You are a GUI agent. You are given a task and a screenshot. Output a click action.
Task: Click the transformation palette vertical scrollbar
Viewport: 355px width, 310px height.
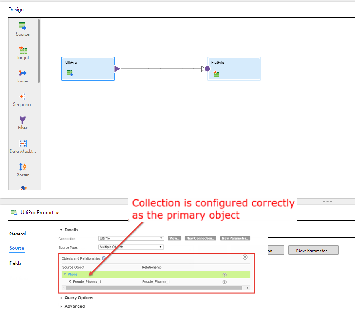tap(39, 51)
